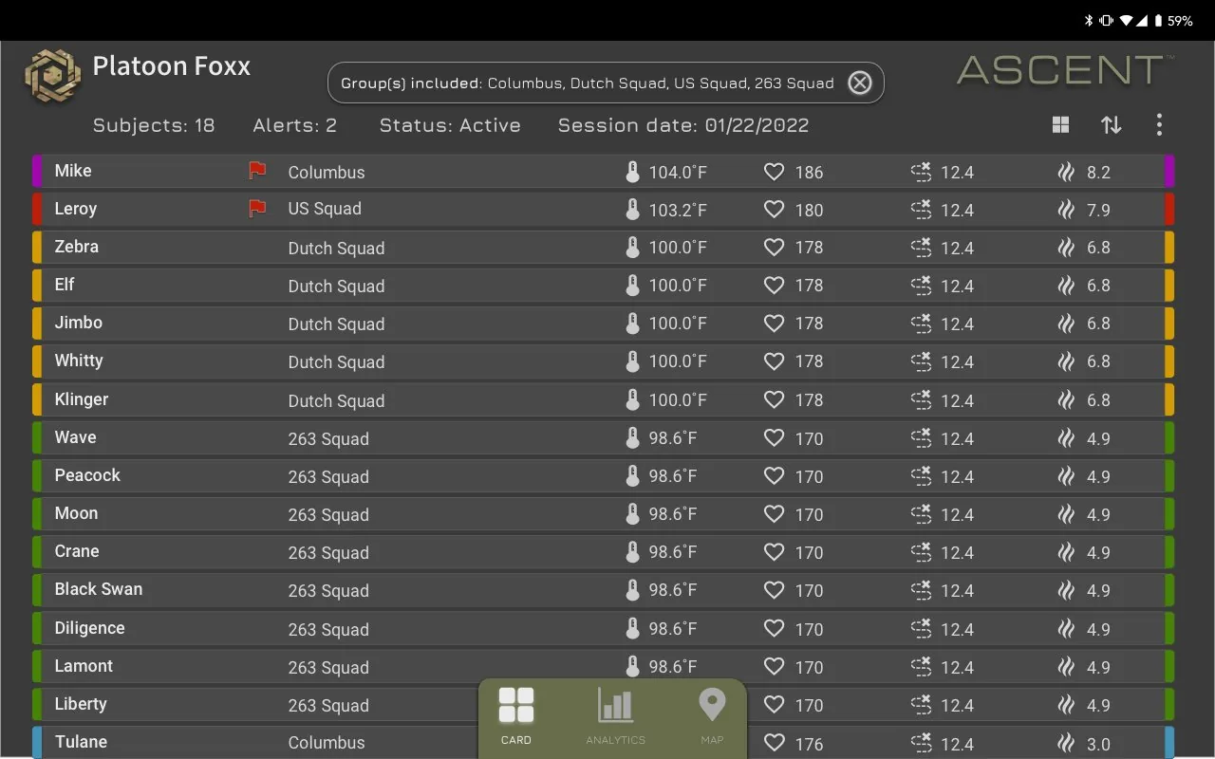Click the Alerts: 2 summary
Screen dimensions: 1215x759
pos(295,125)
